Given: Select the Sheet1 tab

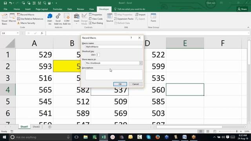Looking at the screenshot, I should click(x=24, y=127).
